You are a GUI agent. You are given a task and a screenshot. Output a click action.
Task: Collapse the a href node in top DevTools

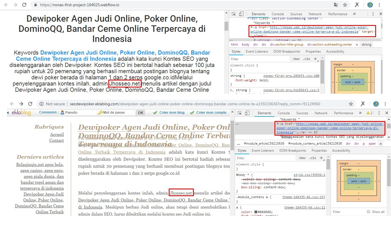click(x=251, y=28)
